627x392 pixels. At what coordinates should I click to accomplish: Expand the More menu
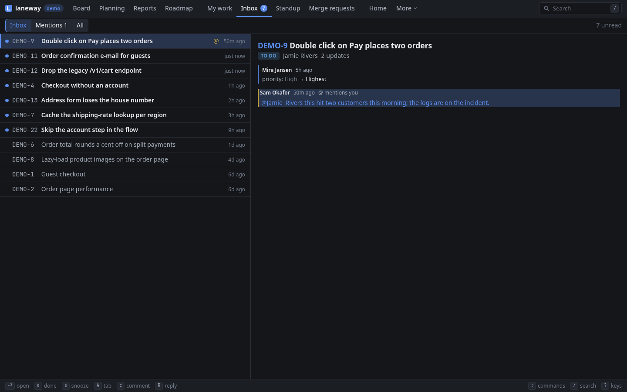click(x=406, y=8)
